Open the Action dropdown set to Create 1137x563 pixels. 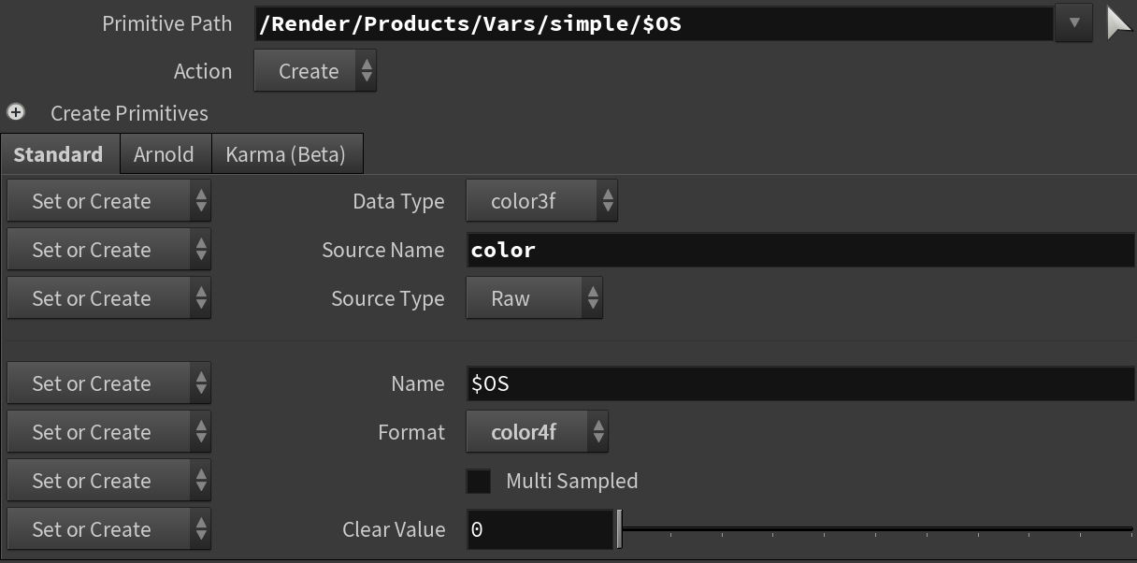pyautogui.click(x=315, y=71)
